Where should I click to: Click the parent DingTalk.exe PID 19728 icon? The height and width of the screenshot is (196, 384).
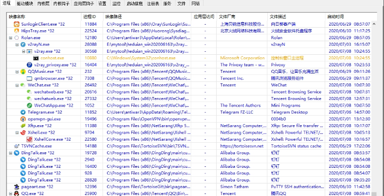click(17, 153)
